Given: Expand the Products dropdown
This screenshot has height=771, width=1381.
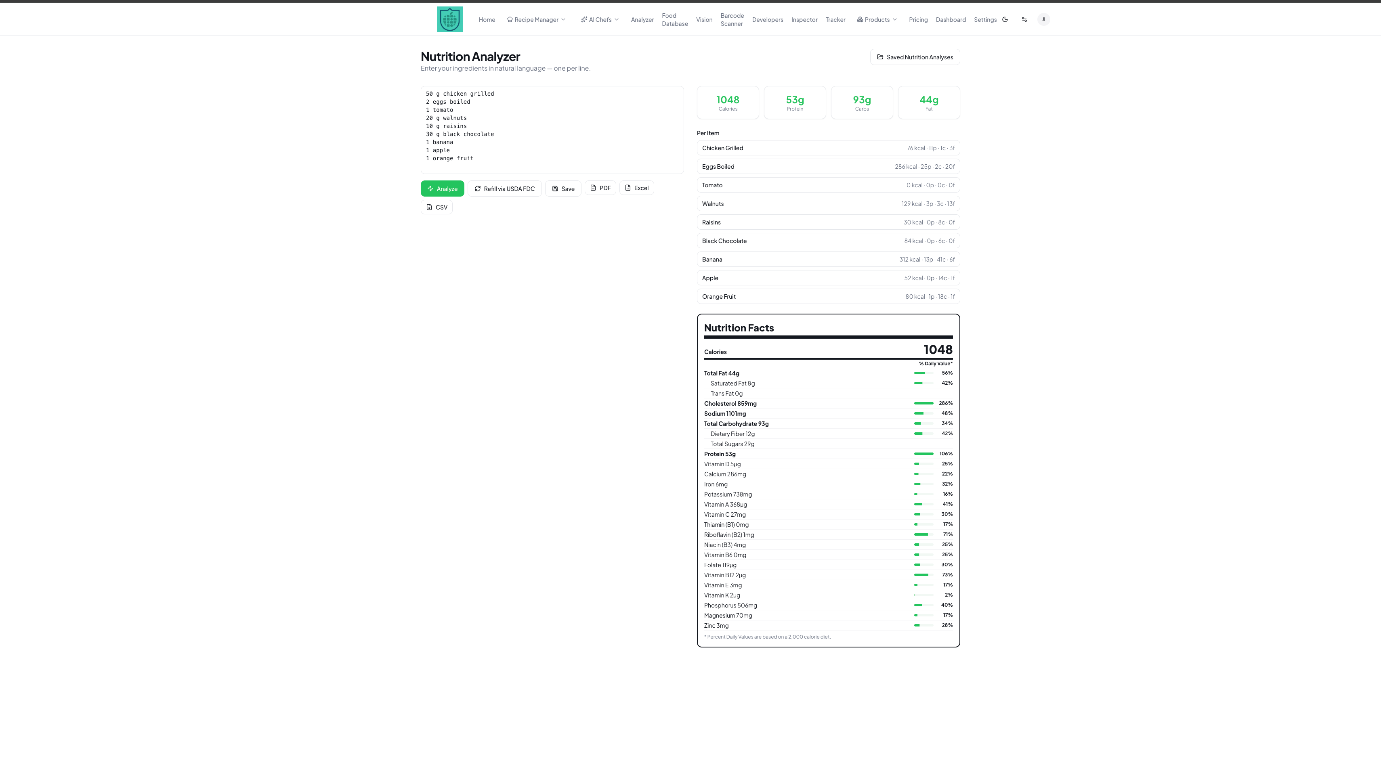Looking at the screenshot, I should pos(877,20).
